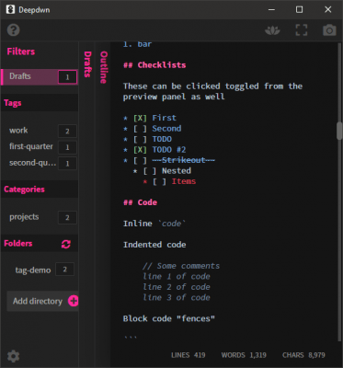Image resolution: width=343 pixels, height=368 pixels.
Task: Click the Deepdwn app logo
Action: click(10, 9)
